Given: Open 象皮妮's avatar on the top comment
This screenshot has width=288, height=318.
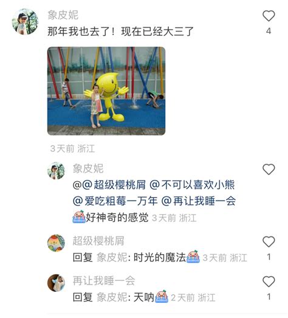Looking at the screenshot, I should pos(25,21).
